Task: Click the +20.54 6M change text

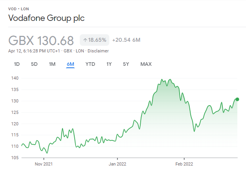Action: (x=126, y=40)
